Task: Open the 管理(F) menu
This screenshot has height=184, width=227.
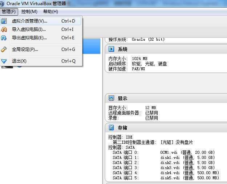Action: [x=9, y=12]
